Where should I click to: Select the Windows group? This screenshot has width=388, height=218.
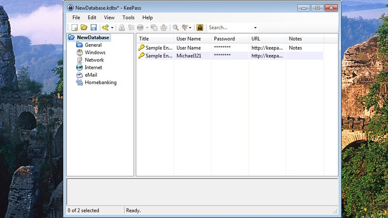point(95,52)
